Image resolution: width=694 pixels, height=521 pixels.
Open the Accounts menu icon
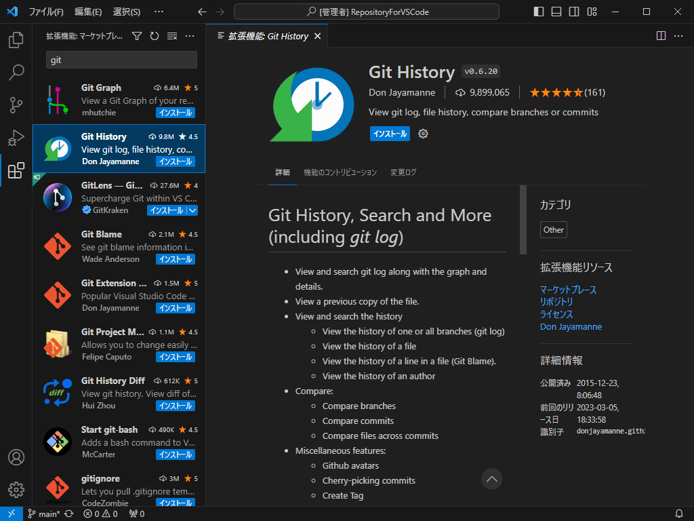16,457
